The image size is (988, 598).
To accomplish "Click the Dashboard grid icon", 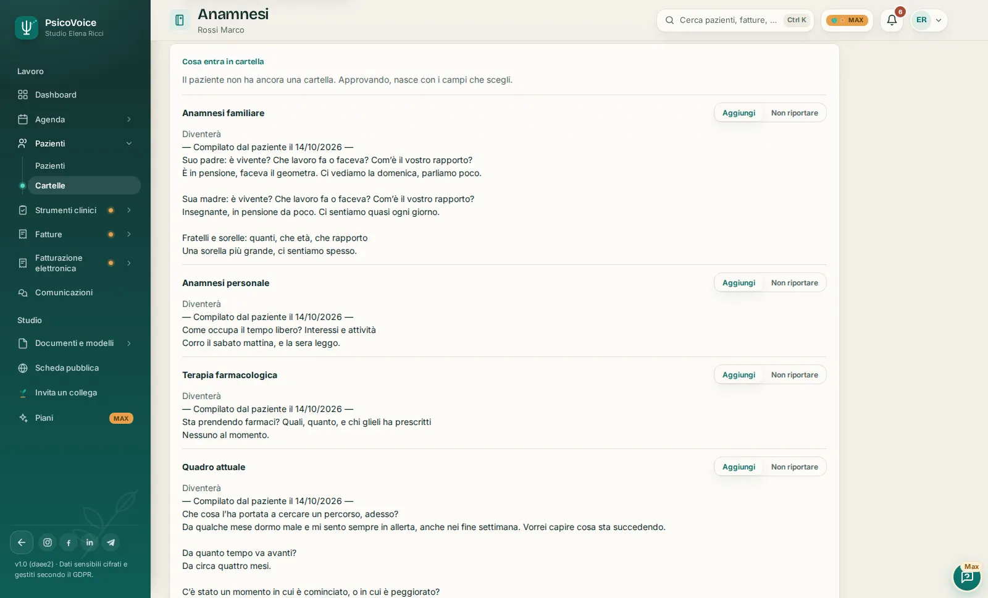I will [x=23, y=95].
